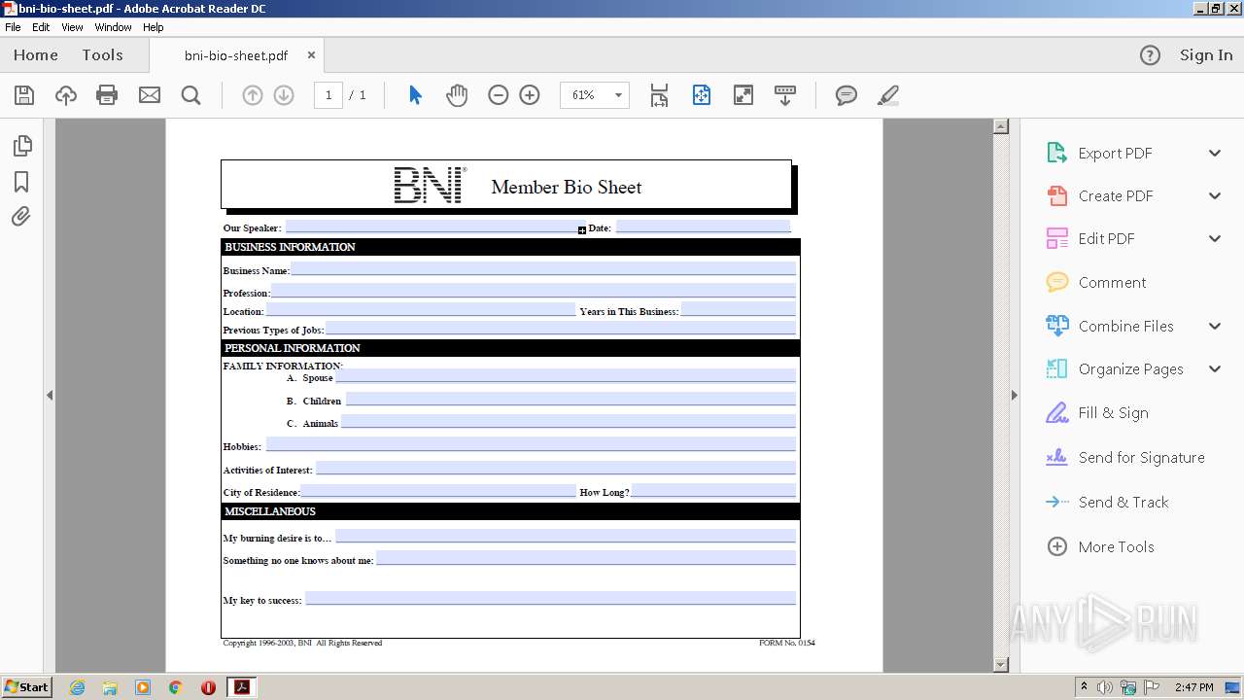Click the Hobbies form field
This screenshot has height=700, width=1244.
click(x=531, y=444)
